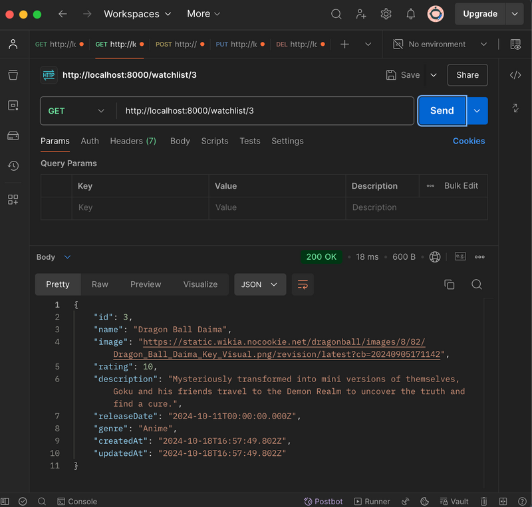Viewport: 532px width, 507px height.
Task: Open the Save options chevron
Action: 434,75
